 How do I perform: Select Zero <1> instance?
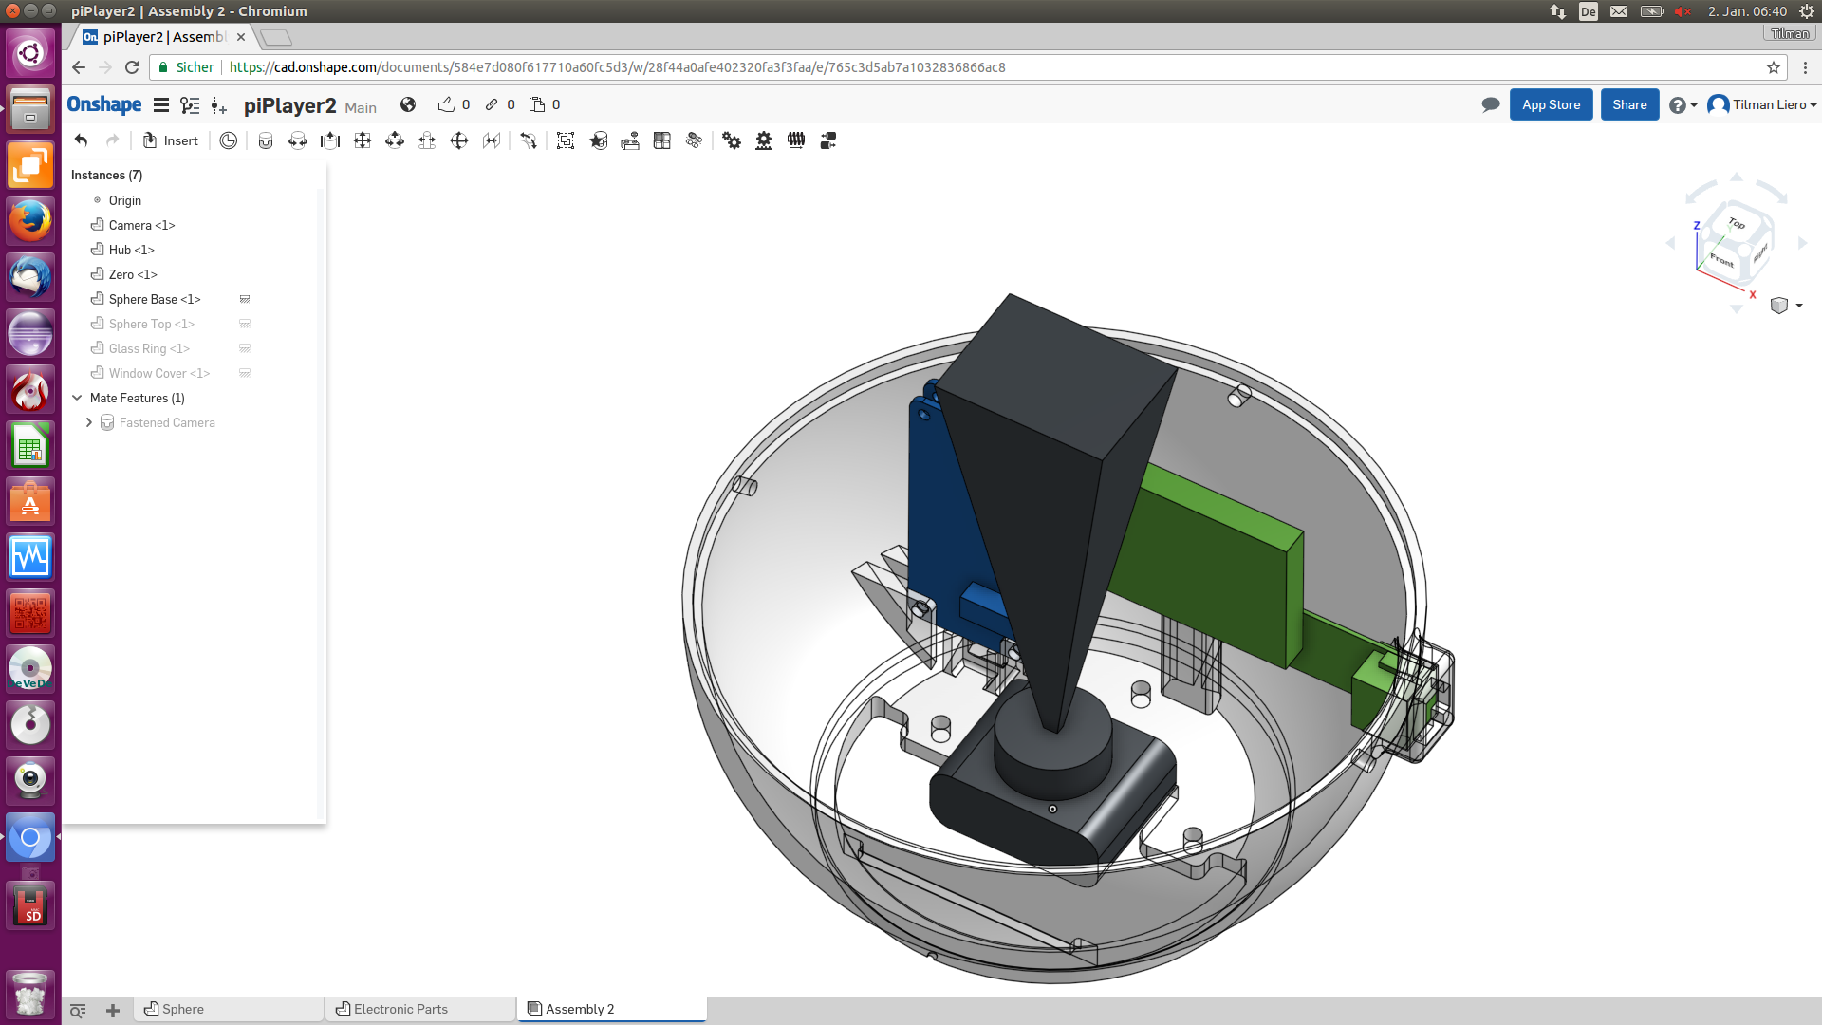[x=133, y=274]
